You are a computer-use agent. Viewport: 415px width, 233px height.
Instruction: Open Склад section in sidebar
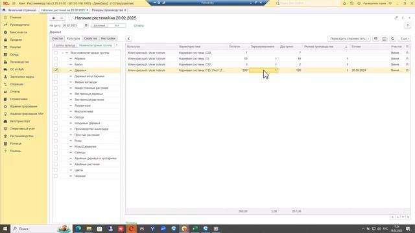pos(14,54)
